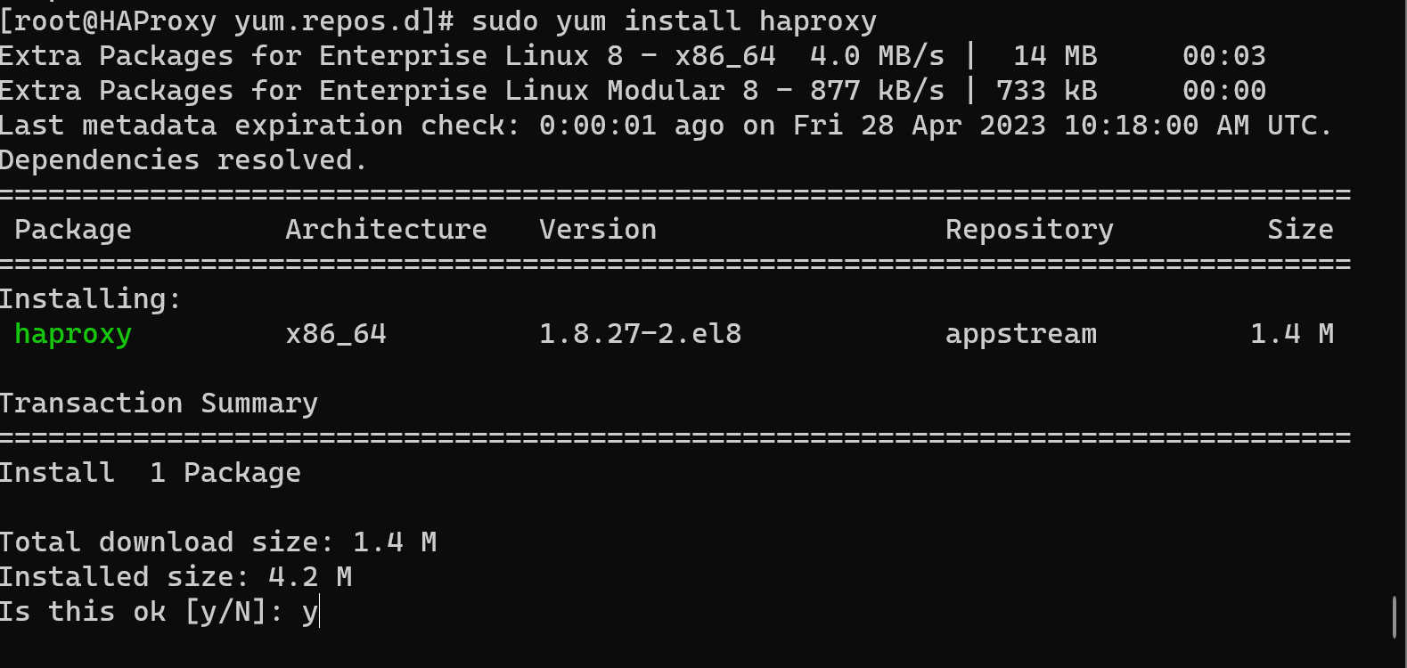Click the 'Transaction Summary' heading
Screen dimensions: 1407x668
pyautogui.click(x=159, y=403)
